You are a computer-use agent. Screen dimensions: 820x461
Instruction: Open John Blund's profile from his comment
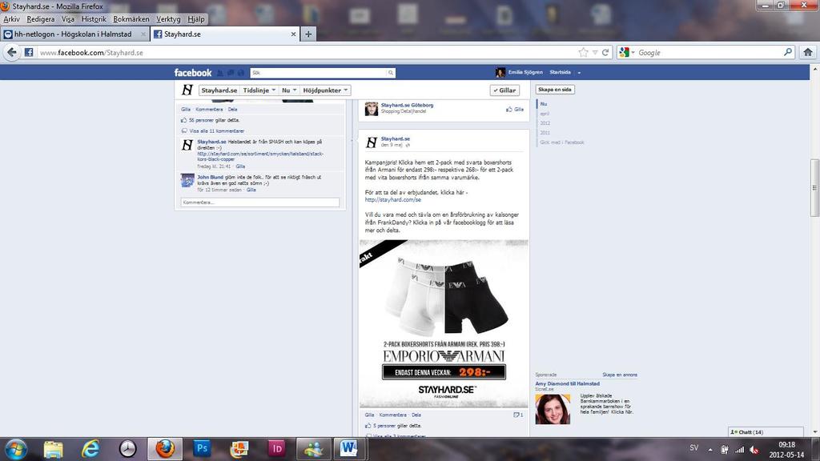[x=211, y=177]
